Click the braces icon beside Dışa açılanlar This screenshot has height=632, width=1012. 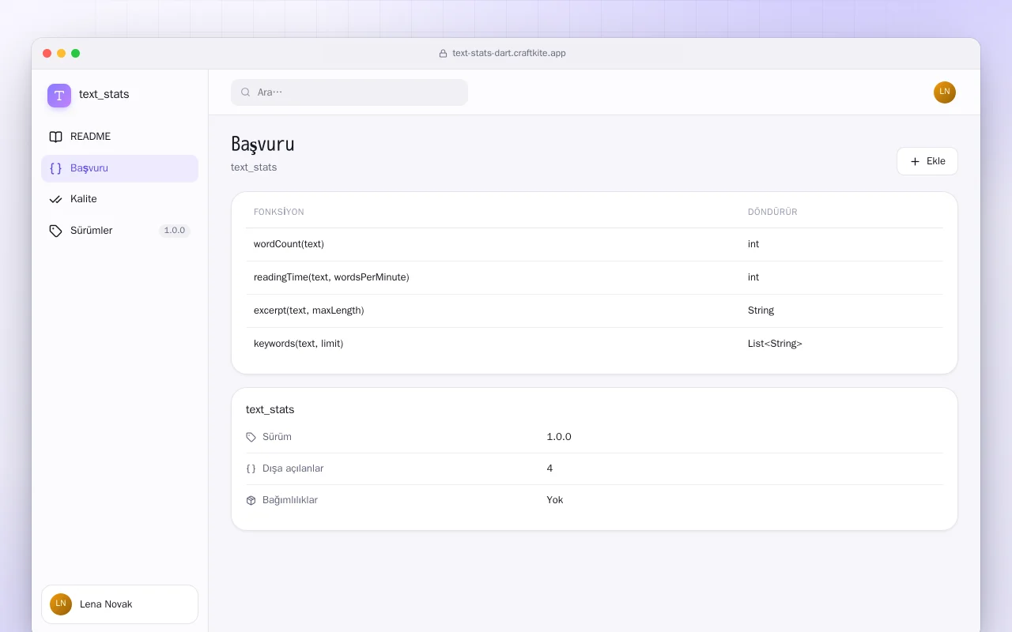tap(251, 468)
